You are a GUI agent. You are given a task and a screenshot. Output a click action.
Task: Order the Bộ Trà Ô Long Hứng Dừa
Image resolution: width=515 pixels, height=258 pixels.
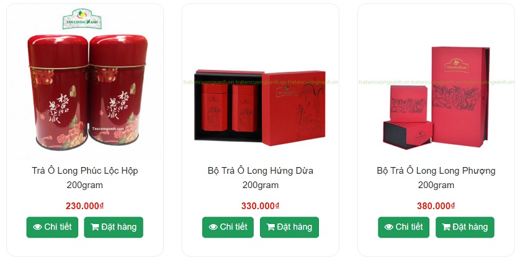[x=289, y=227]
